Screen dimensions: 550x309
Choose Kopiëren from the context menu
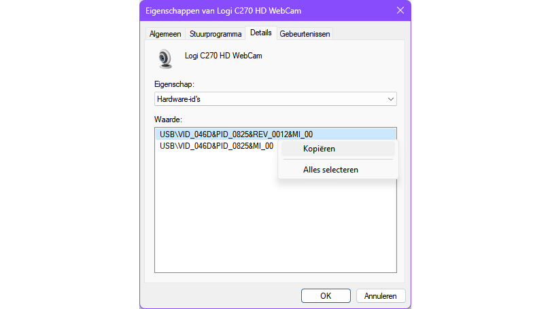point(319,149)
